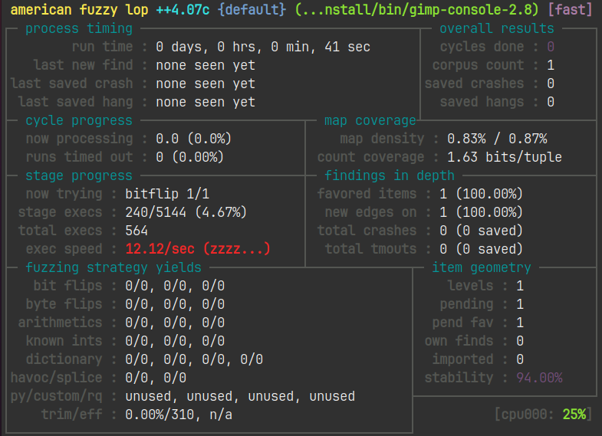Click the version '++4.07c' text
This screenshot has height=436, width=602.
tap(183, 10)
